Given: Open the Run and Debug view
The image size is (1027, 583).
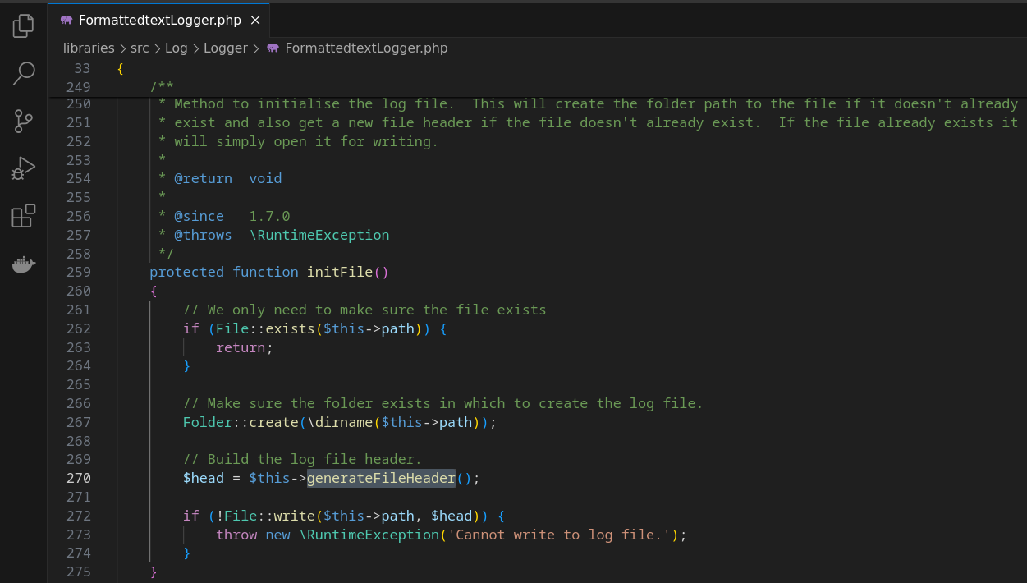Looking at the screenshot, I should point(24,169).
